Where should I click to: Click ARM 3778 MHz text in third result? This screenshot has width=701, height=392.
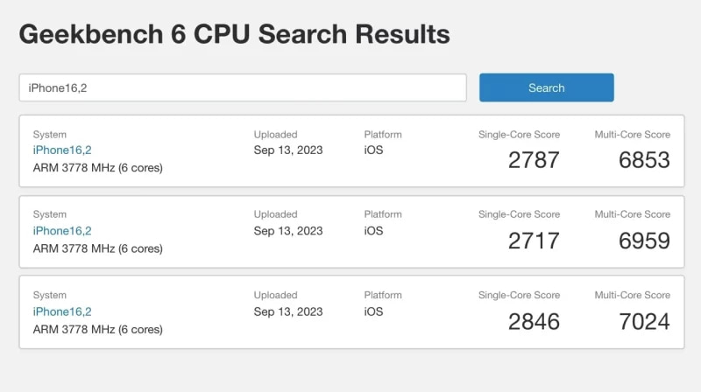[x=97, y=330]
